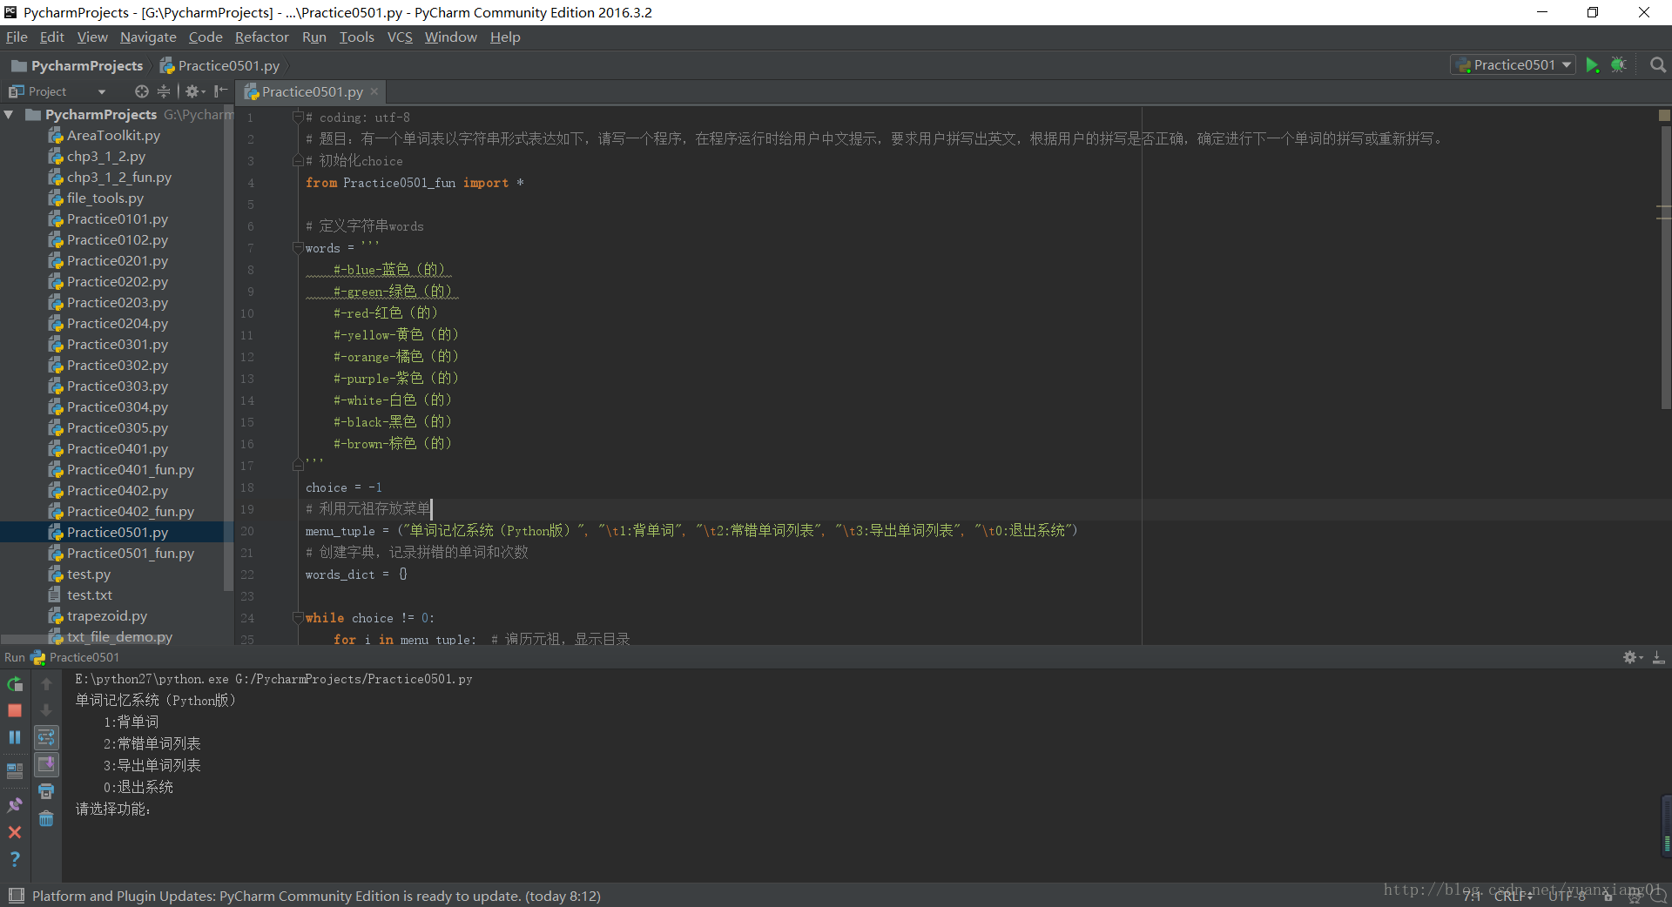Image resolution: width=1672 pixels, height=907 pixels.
Task: Select the Practice0501.py editor tab
Action: [312, 91]
